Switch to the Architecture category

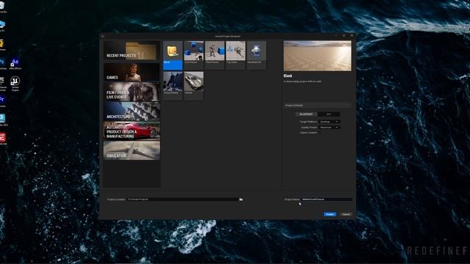pyautogui.click(x=131, y=111)
